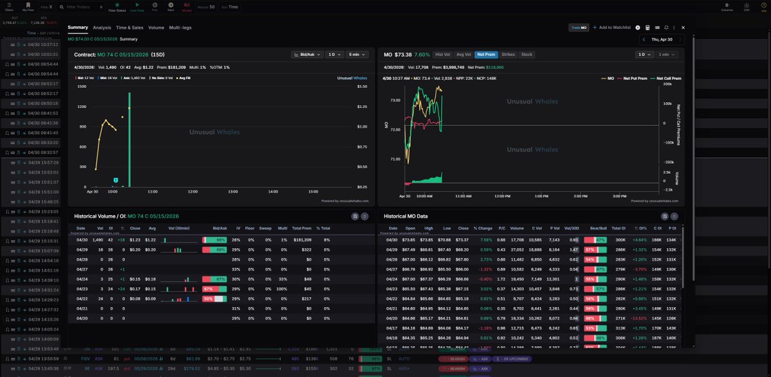Click Filter X clear filters button

click(47, 7)
